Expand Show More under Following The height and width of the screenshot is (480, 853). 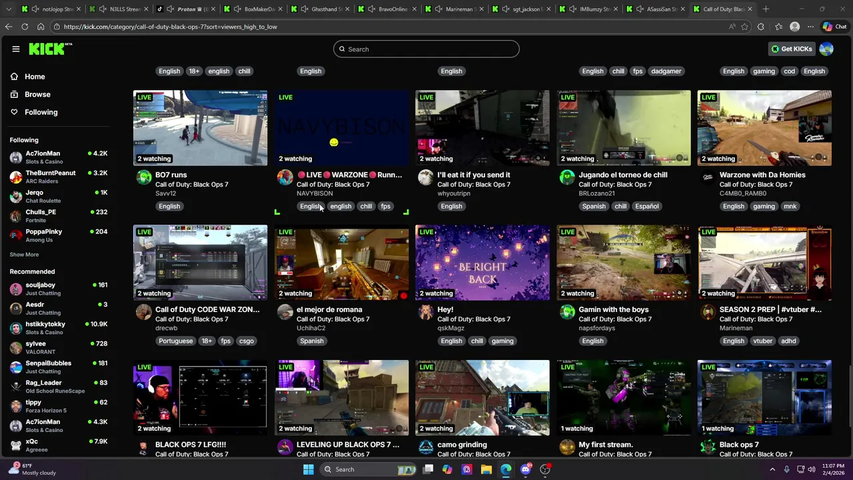24,255
